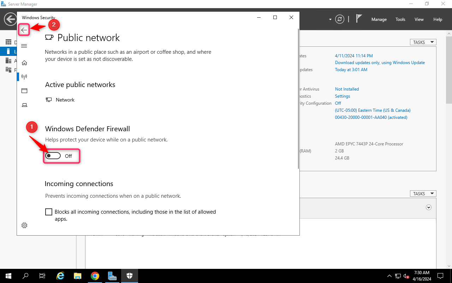Open Google Chrome from the taskbar
The height and width of the screenshot is (283, 452).
(x=95, y=276)
